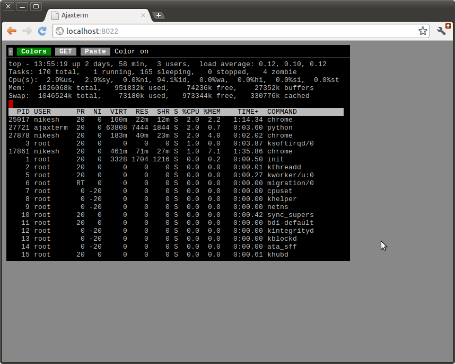Toggle the green Colors option

click(33, 51)
